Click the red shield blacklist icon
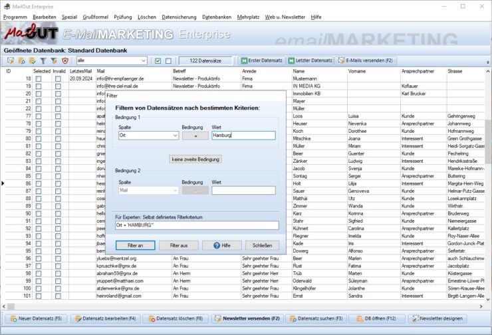This screenshot has width=492, height=335. (x=65, y=60)
